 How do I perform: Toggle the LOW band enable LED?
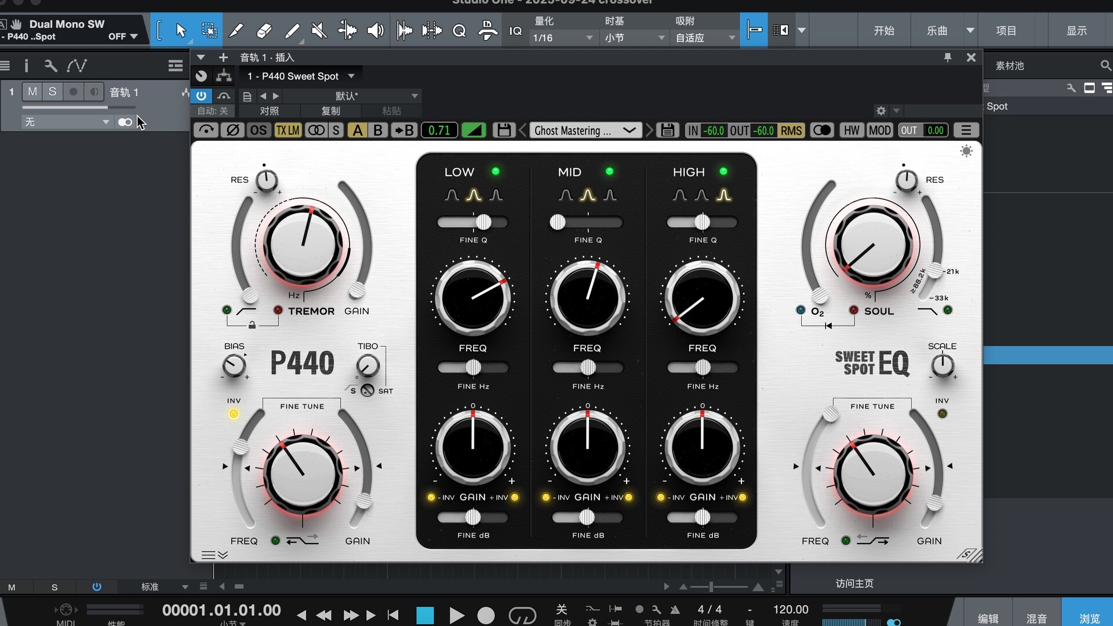[x=496, y=172]
